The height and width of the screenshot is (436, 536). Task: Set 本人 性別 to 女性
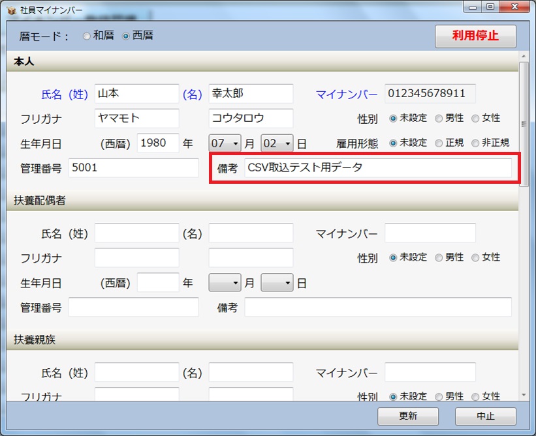[x=475, y=119]
